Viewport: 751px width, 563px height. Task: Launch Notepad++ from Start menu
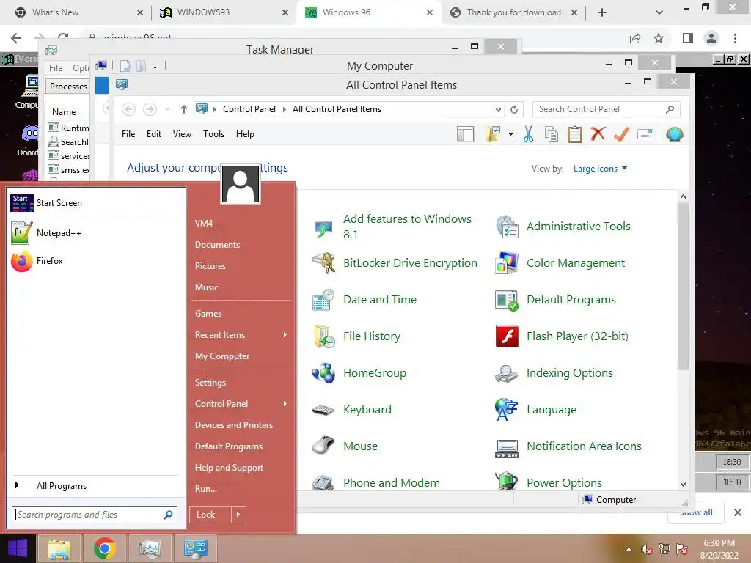click(x=95, y=233)
